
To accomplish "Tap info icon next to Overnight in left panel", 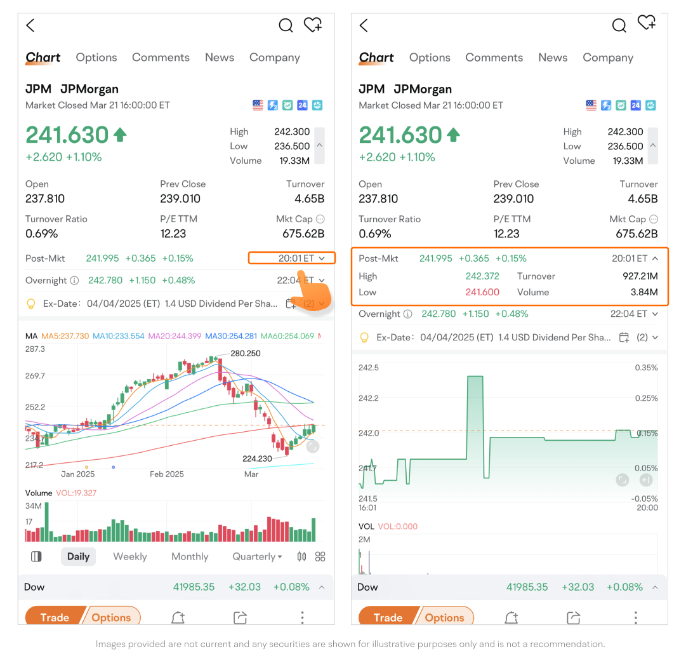I will tap(74, 280).
